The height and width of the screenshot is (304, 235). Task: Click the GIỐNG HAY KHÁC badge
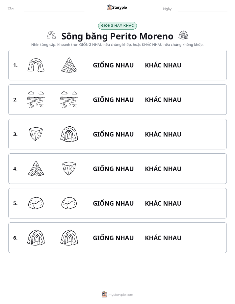[x=117, y=26]
